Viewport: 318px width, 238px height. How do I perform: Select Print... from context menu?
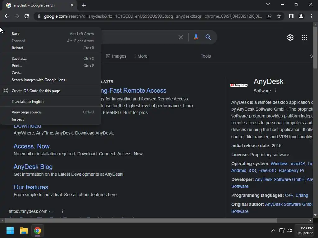(51, 66)
